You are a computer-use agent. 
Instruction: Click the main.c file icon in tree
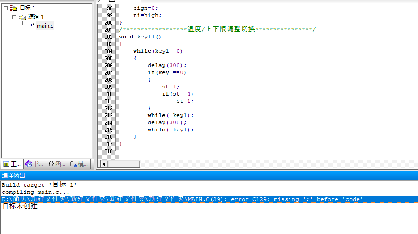point(31,26)
